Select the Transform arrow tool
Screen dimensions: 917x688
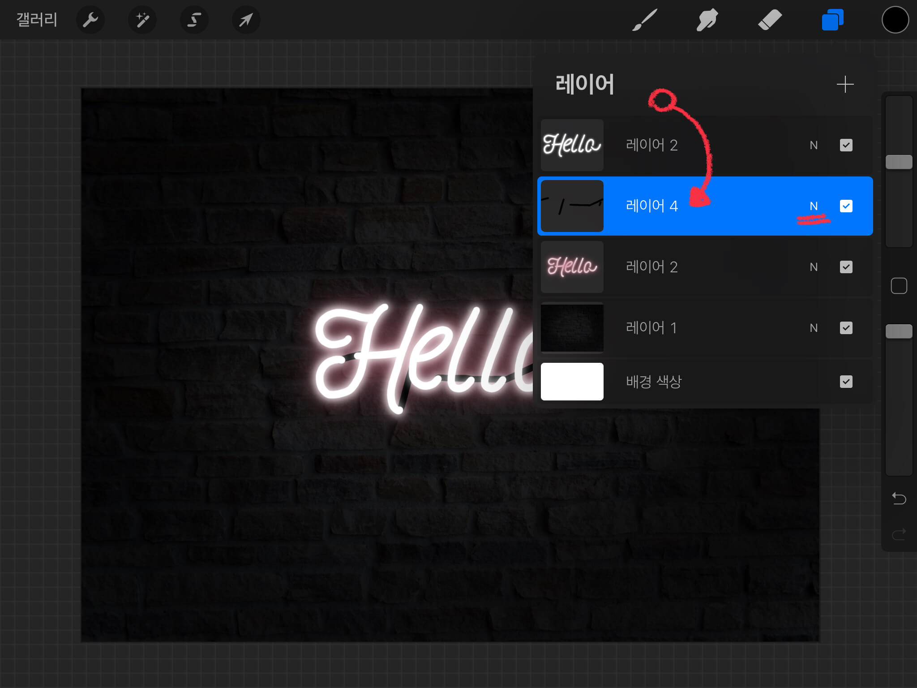246,20
